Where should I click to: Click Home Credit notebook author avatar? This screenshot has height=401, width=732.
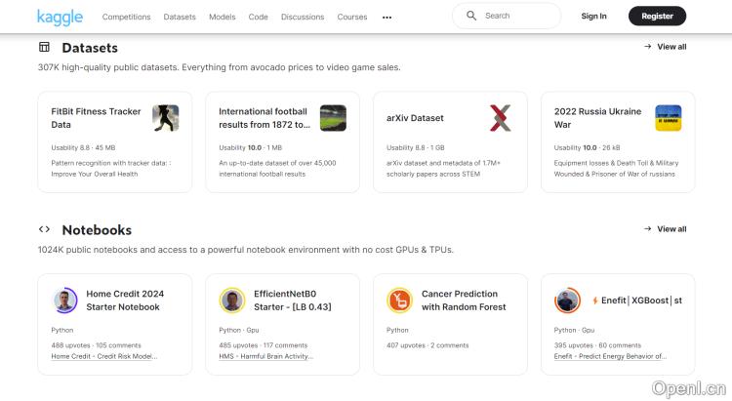(x=65, y=301)
